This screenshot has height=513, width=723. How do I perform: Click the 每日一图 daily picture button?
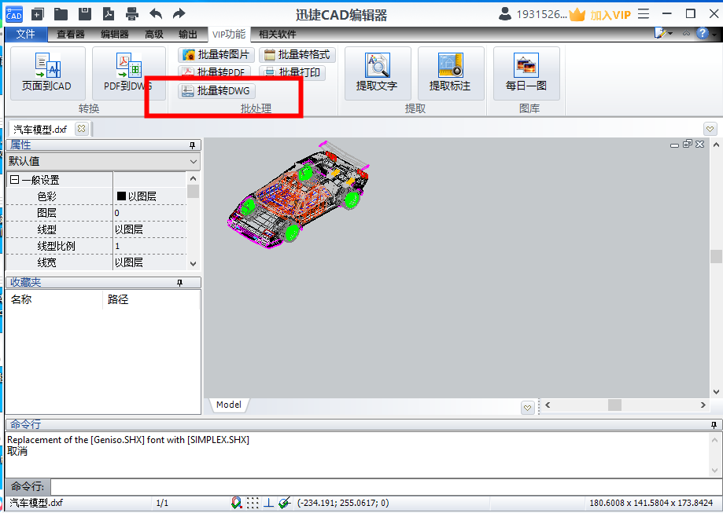[526, 73]
